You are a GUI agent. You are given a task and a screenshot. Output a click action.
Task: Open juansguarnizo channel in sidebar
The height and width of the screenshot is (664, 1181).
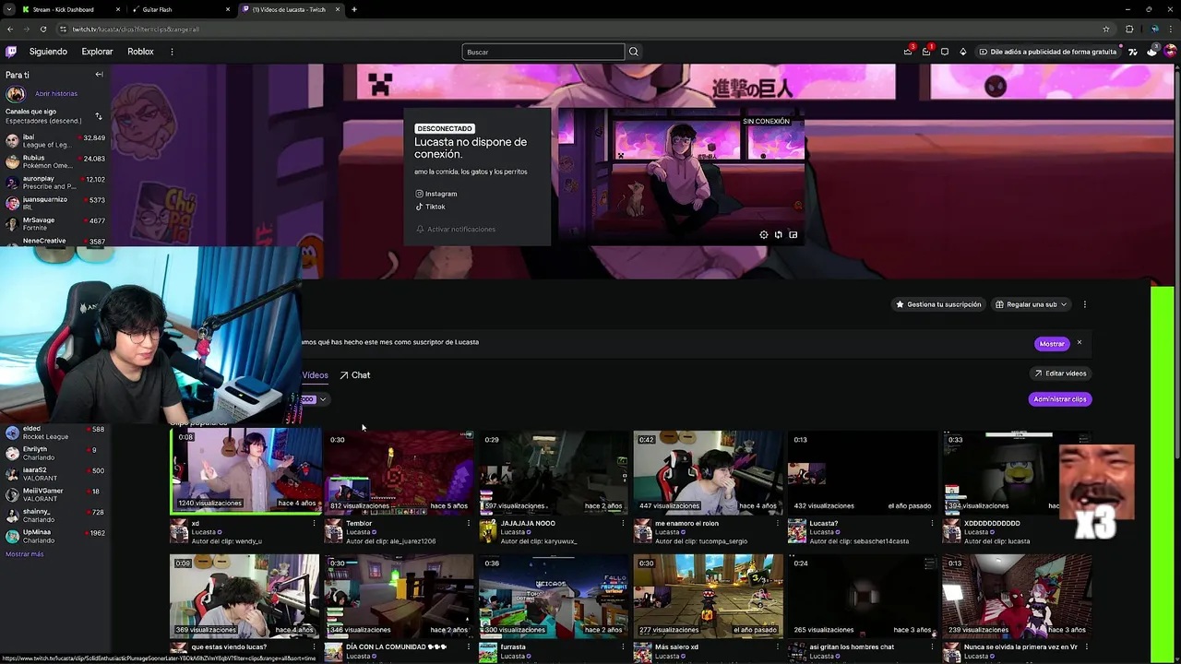[55, 203]
